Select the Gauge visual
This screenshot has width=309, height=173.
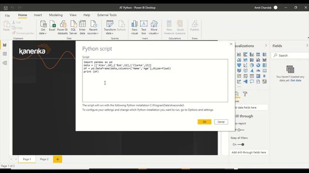tap(258, 71)
